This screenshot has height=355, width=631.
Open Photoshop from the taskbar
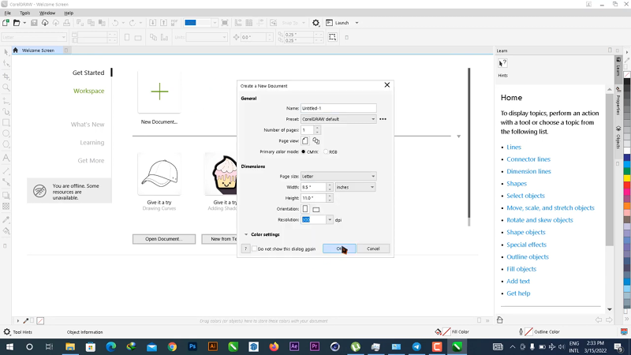pyautogui.click(x=192, y=346)
